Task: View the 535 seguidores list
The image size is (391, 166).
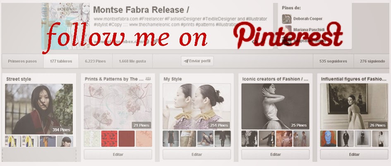Action: tap(333, 61)
